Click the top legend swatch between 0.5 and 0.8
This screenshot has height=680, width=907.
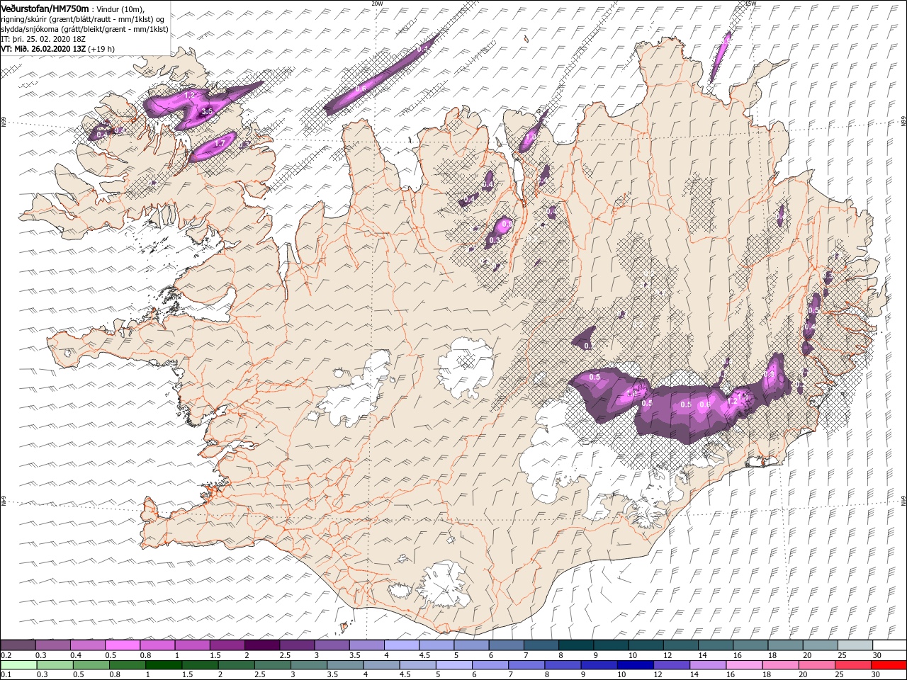(x=122, y=645)
